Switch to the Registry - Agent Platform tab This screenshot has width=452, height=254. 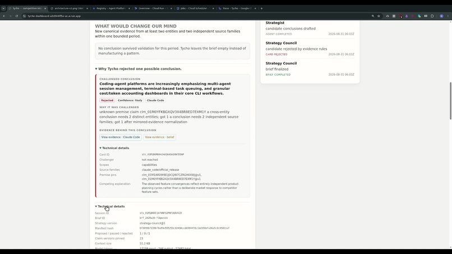click(111, 8)
